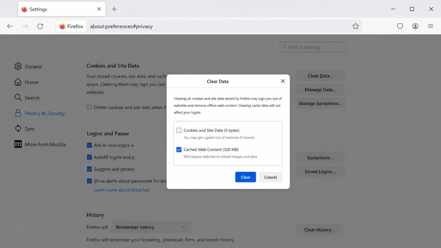
Task: Click the Mozilla logo icon in sidebar
Action: (18, 144)
